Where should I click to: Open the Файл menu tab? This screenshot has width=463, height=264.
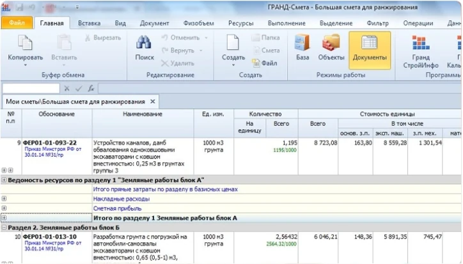click(x=17, y=23)
